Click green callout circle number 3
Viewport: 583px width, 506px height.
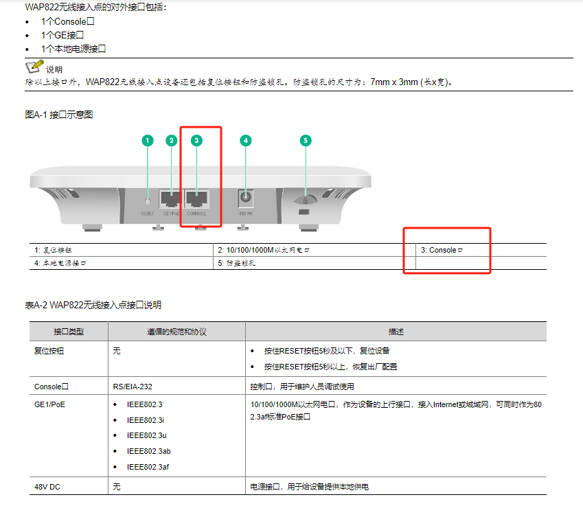196,141
